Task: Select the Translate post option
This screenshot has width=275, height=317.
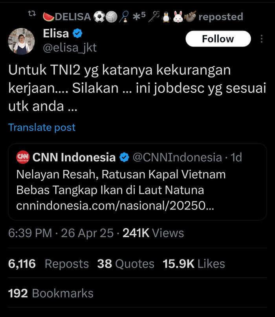Action: (x=42, y=127)
